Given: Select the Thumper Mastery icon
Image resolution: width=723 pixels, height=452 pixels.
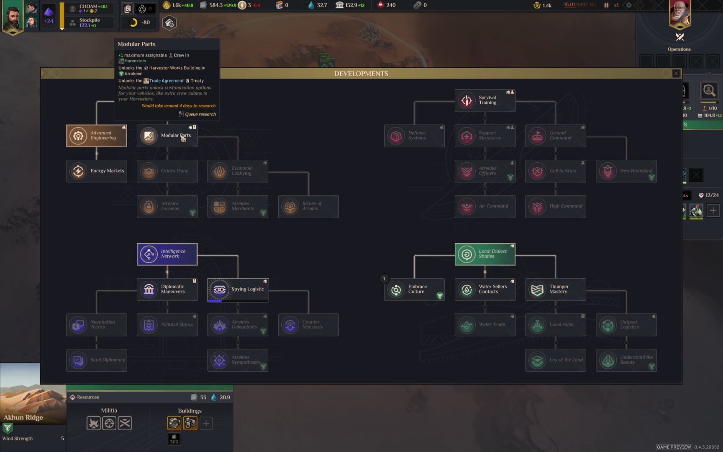Looking at the screenshot, I should click(x=537, y=289).
